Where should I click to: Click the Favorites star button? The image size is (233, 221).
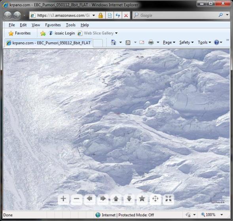pos(20,33)
